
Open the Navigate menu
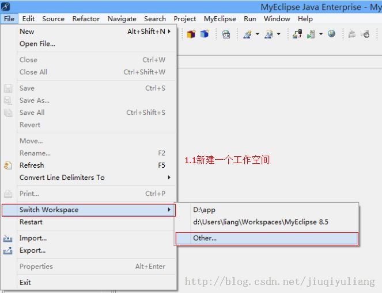[122, 19]
